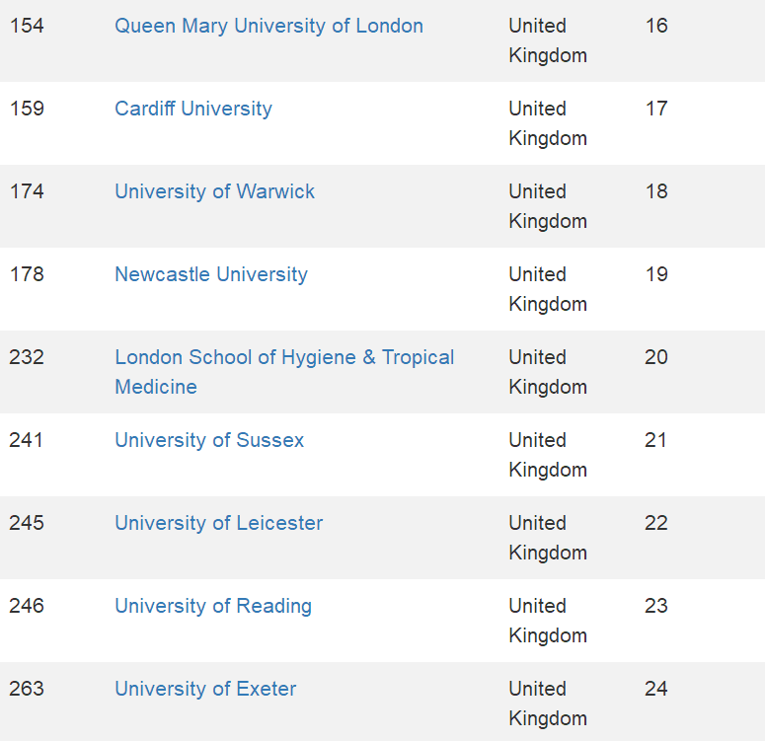Click national rank number 22
Viewport: 765px width, 741px height.
coord(656,523)
